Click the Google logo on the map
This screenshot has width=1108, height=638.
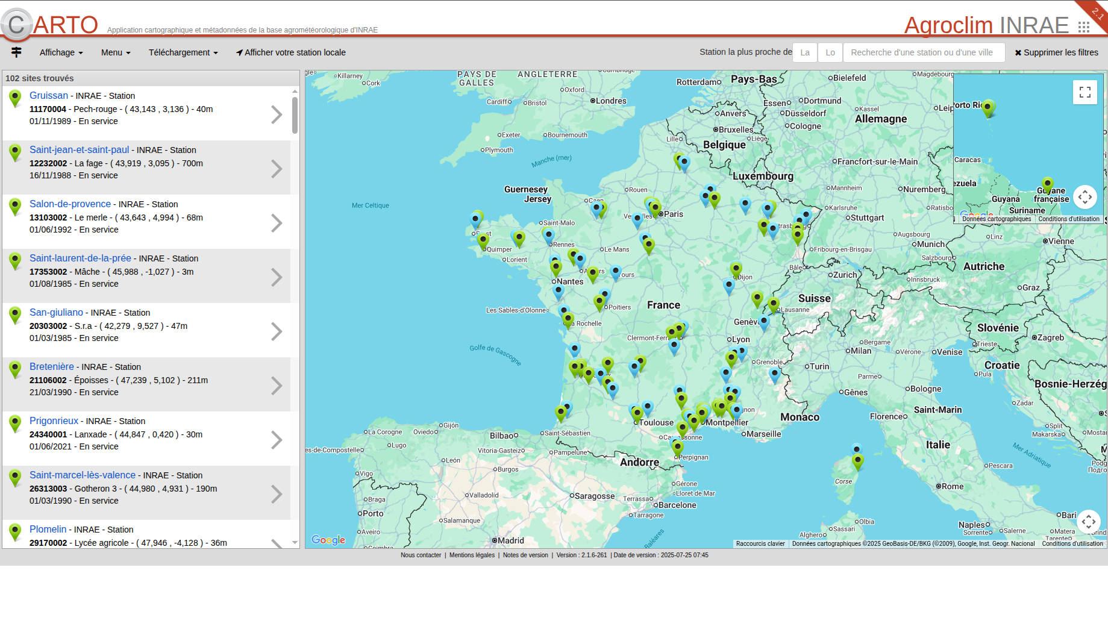tap(328, 540)
